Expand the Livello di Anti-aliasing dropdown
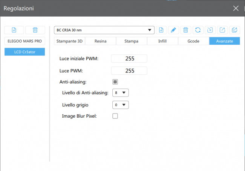 click(x=121, y=92)
